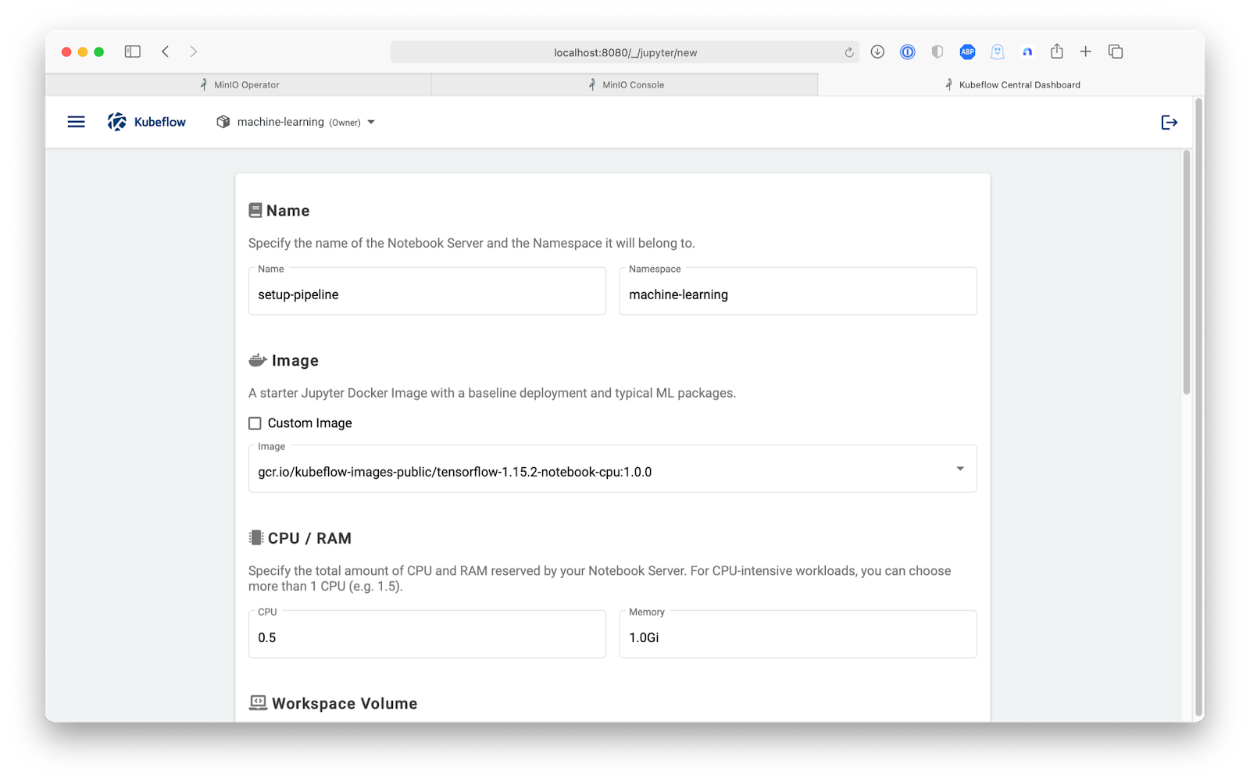
Task: Switch to the MinIO Operator tab
Action: (x=238, y=84)
